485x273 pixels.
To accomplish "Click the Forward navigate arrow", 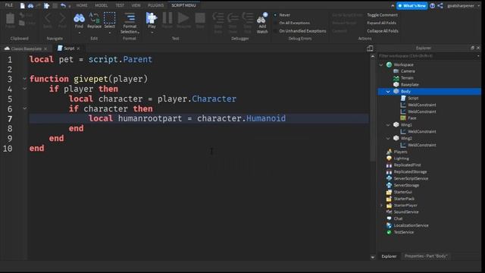I will pos(62,18).
